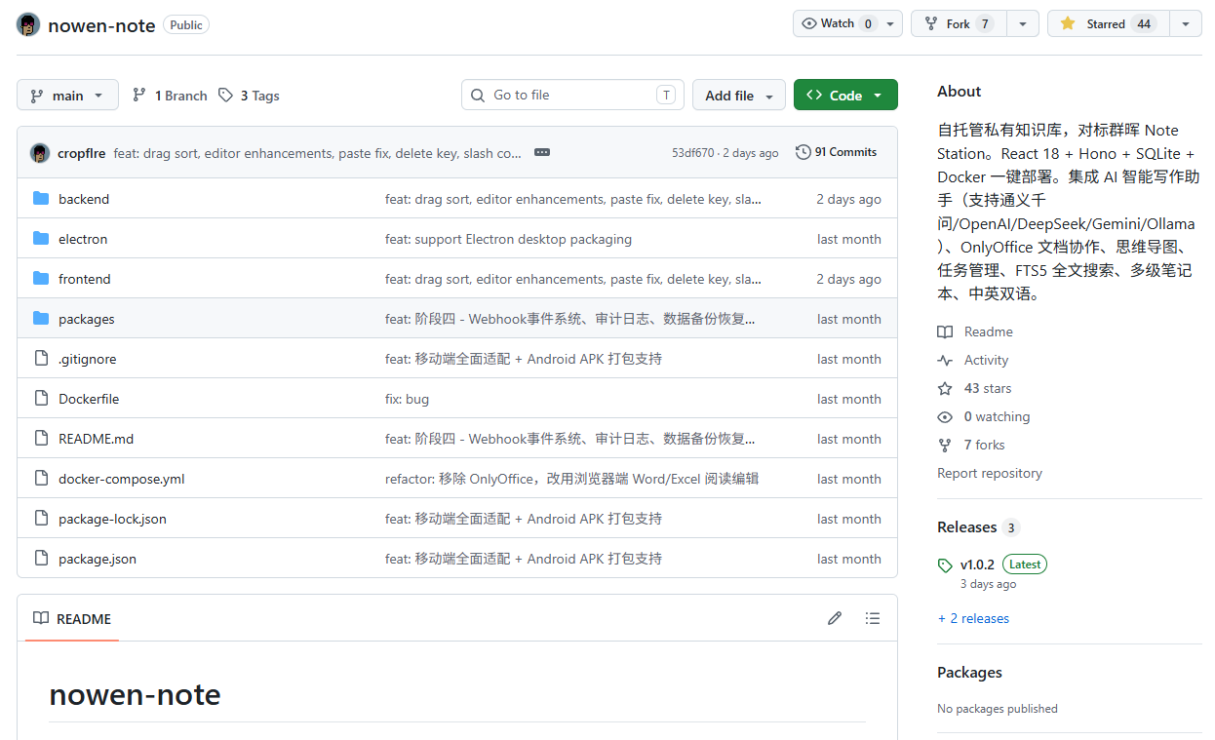This screenshot has width=1215, height=740.
Task: Open the docker-compose.yml file
Action: tap(122, 479)
